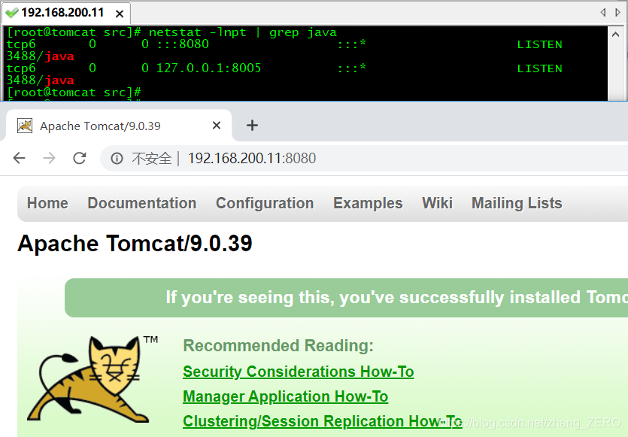The width and height of the screenshot is (628, 437).
Task: Click the browser forward arrow
Action: point(49,158)
